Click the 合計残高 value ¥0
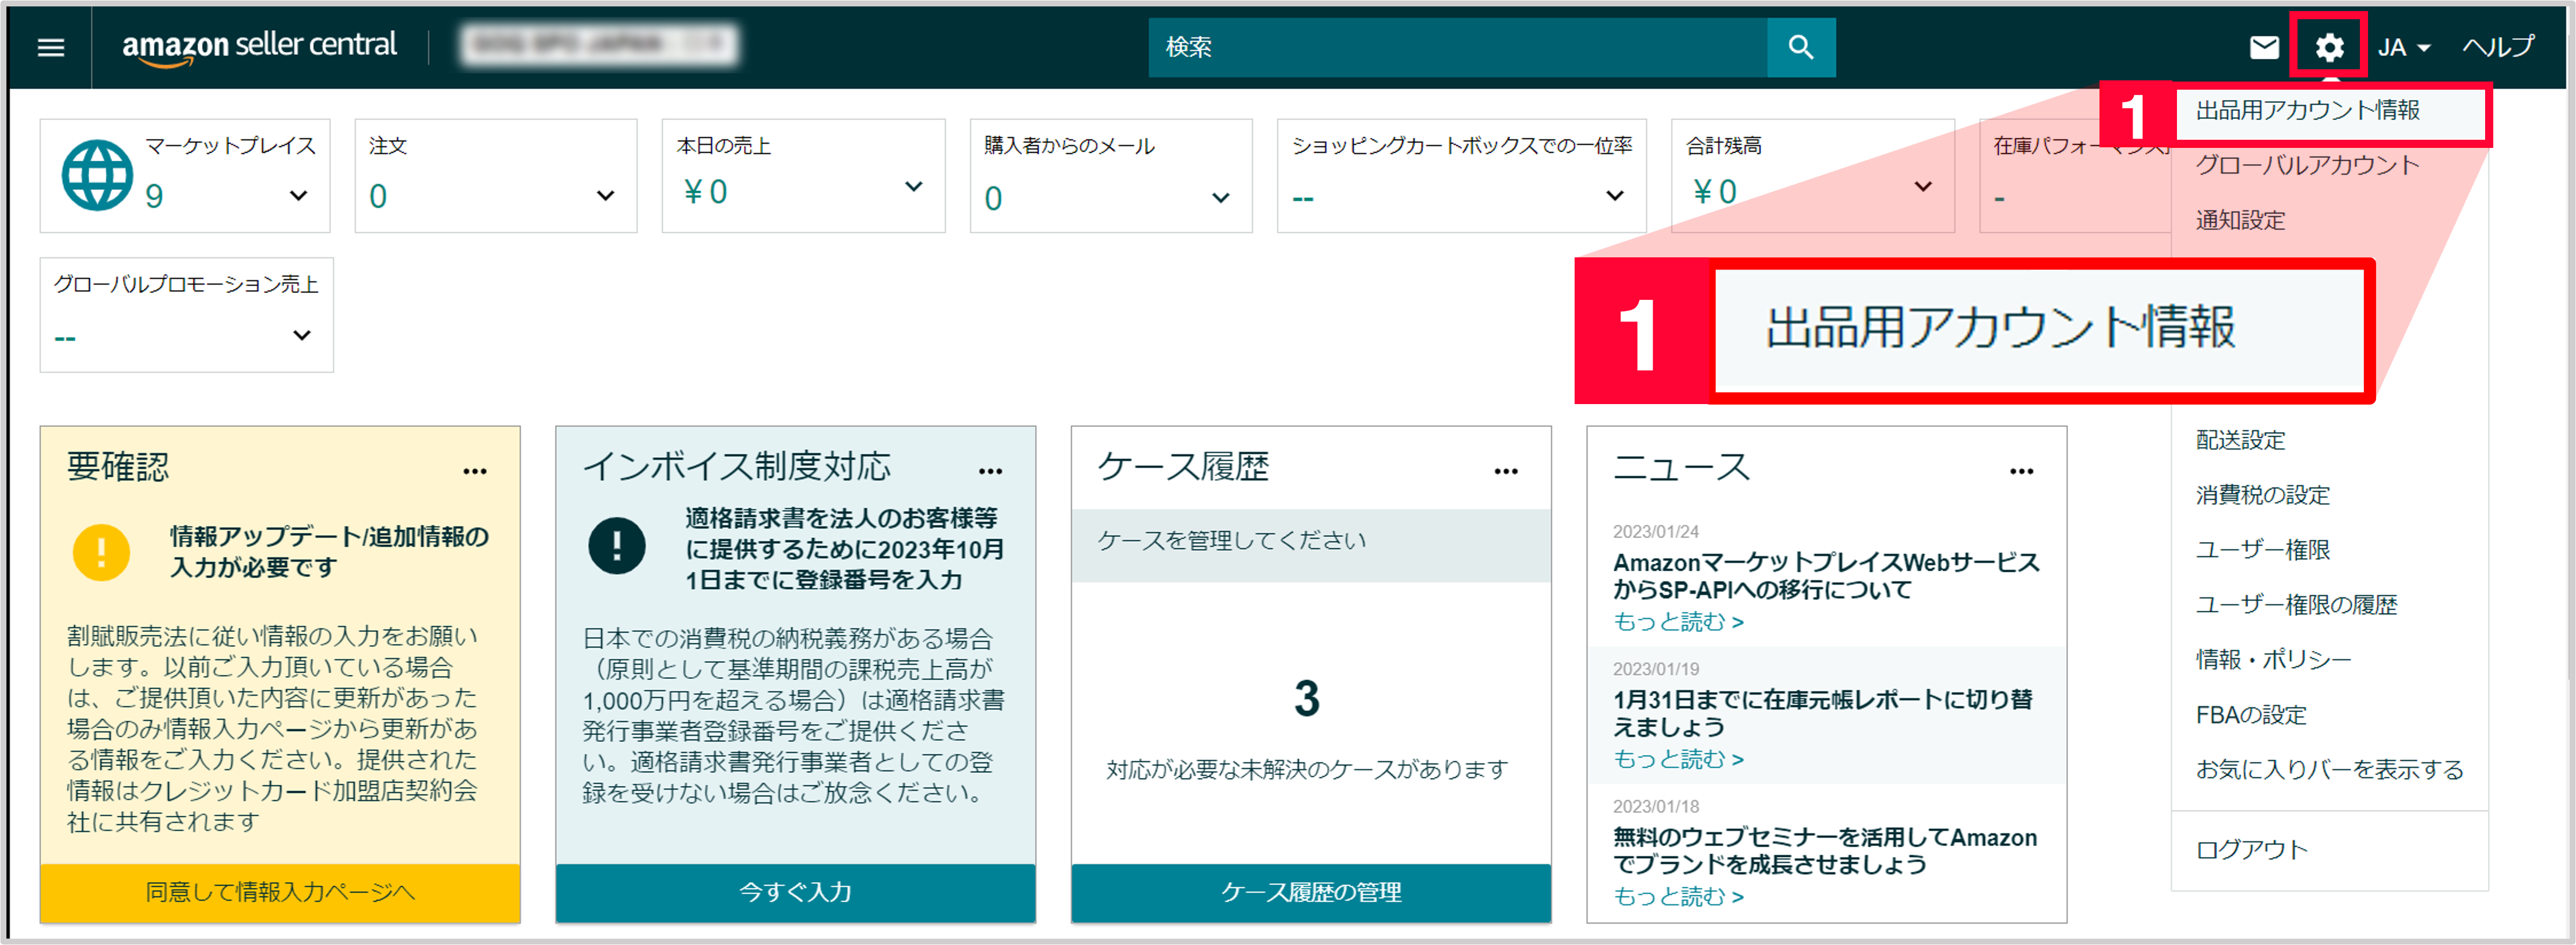Image resolution: width=2576 pixels, height=945 pixels. [1714, 191]
